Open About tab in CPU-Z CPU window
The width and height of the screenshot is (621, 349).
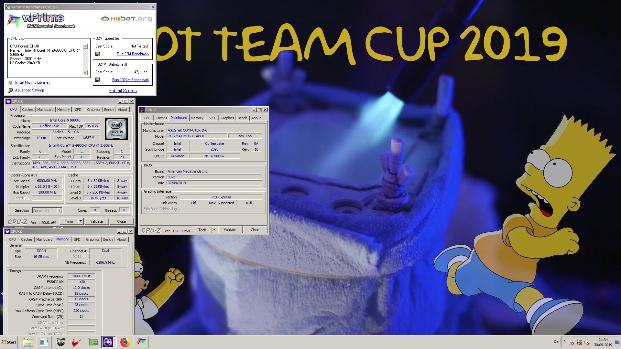click(x=123, y=110)
